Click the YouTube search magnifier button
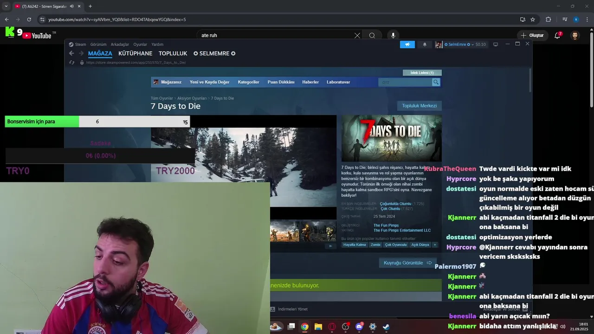The image size is (594, 334). tap(372, 35)
